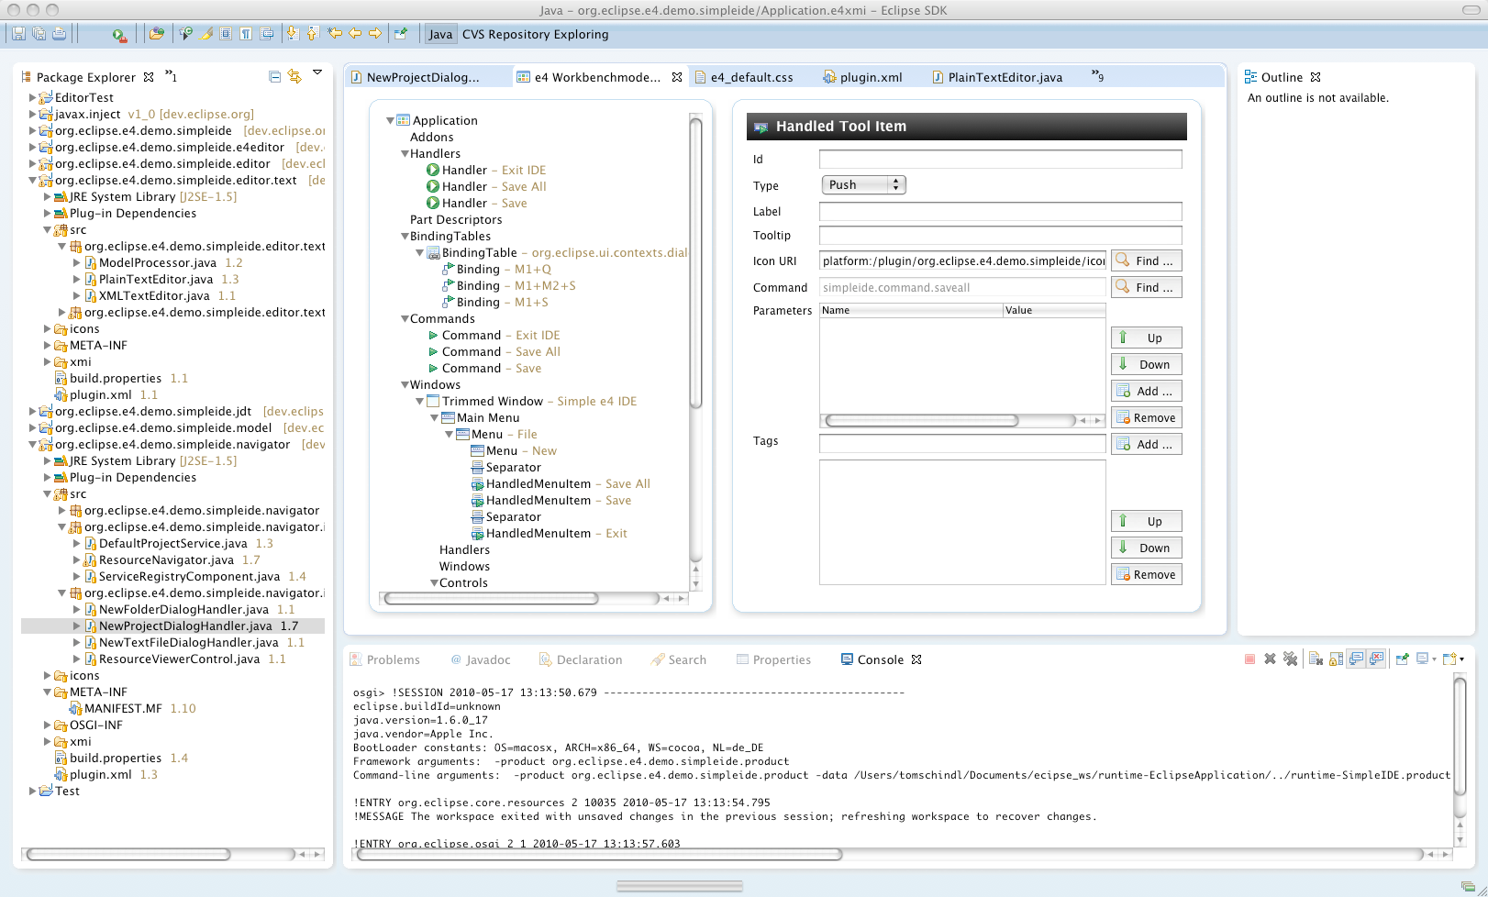Viewport: 1488px width, 897px height.
Task: Click Find button next to Icon URI
Action: pos(1146,261)
